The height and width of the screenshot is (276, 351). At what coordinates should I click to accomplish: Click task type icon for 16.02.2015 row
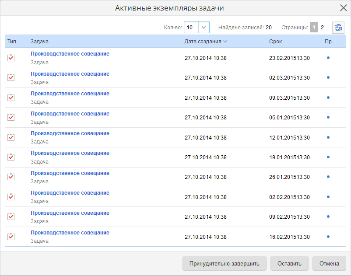point(11,237)
